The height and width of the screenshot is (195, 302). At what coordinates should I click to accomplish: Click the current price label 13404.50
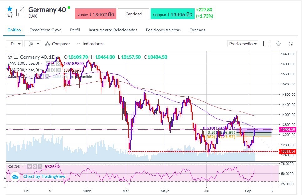288,129
